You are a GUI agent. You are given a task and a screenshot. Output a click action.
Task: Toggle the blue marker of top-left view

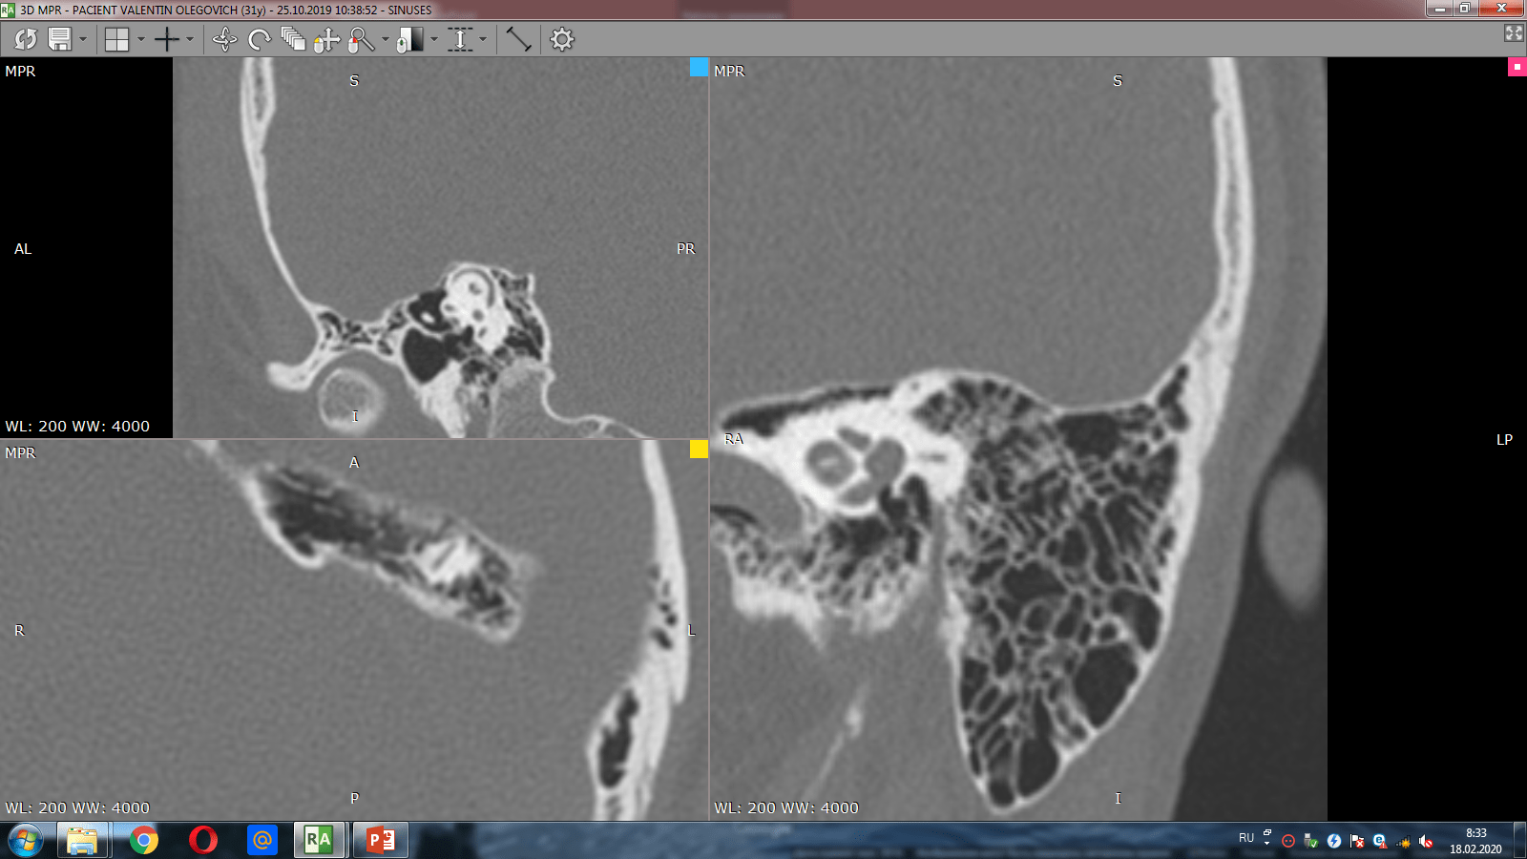(699, 67)
